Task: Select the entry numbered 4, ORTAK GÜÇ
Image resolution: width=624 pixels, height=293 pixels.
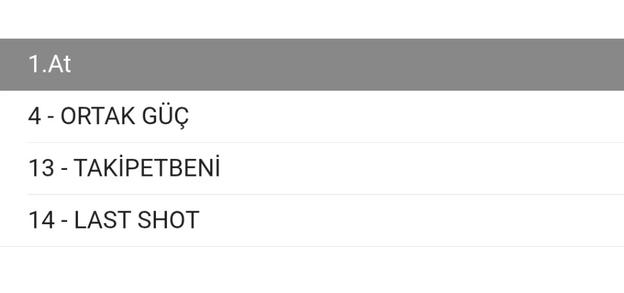Action: (x=108, y=116)
